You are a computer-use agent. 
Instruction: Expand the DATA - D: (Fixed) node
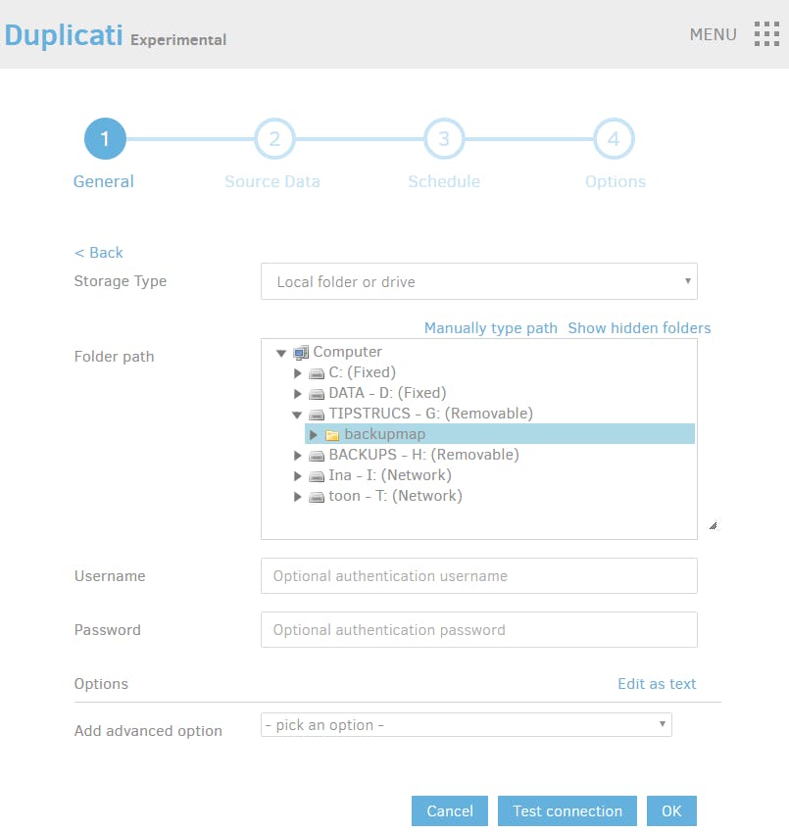pos(298,394)
